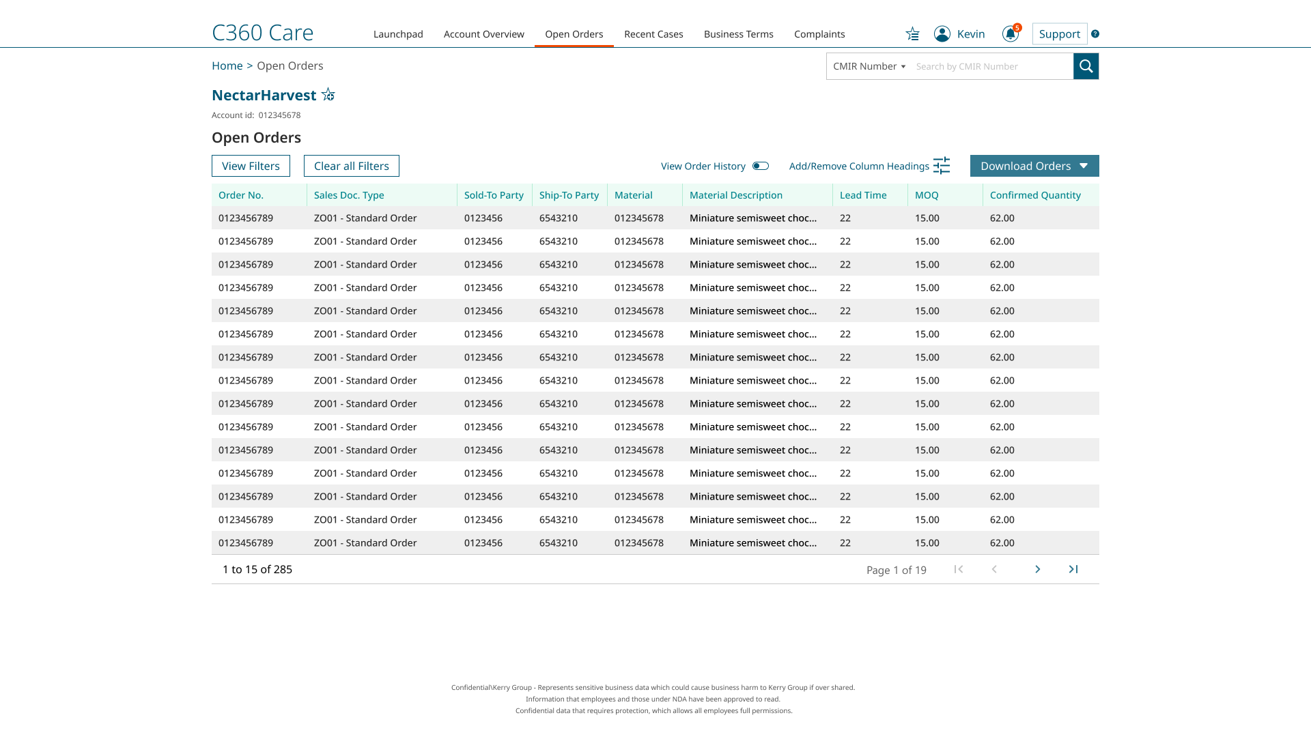Jump to the last page arrow

[x=1073, y=569]
